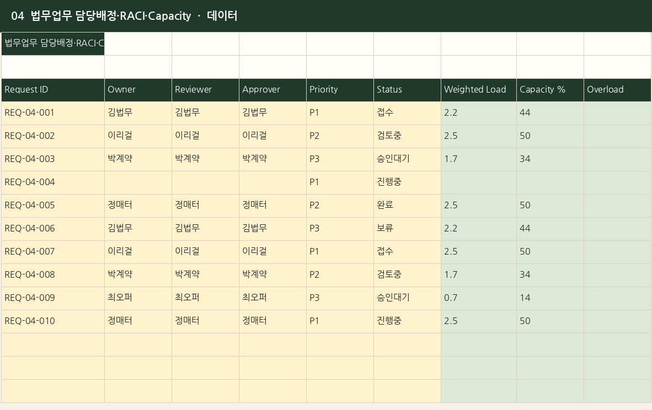Click Priority P3 in row REQ-04-003
Viewport: 652px width, 410px height.
pos(340,159)
